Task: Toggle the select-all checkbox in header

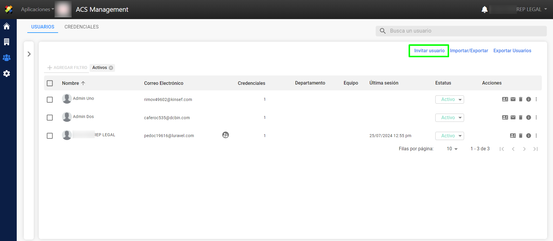Action: click(x=50, y=83)
